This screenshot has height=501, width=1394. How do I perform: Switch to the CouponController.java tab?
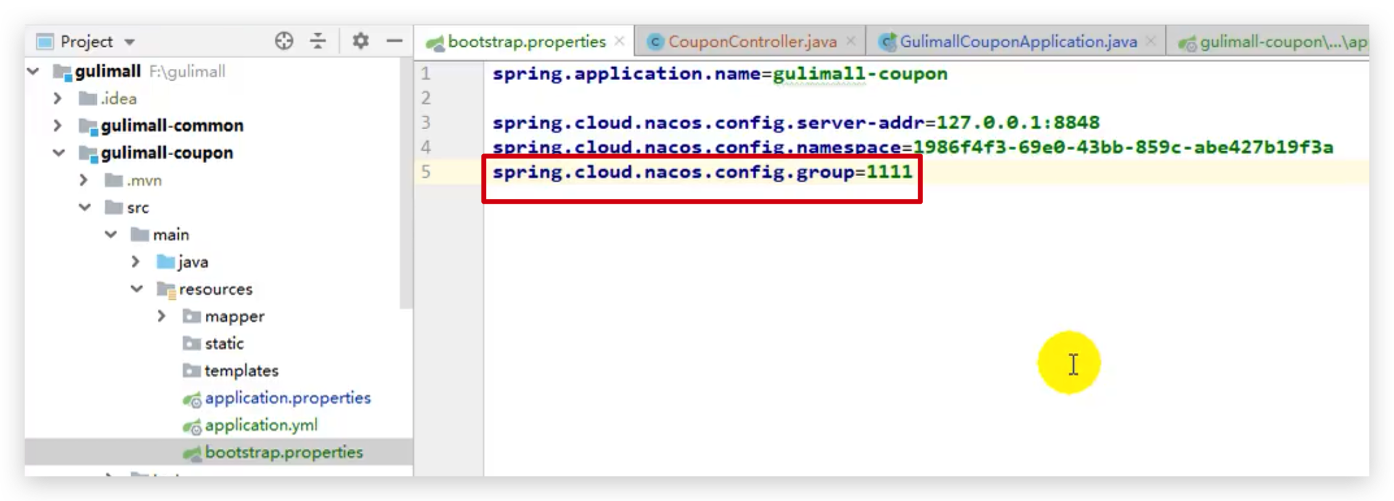[x=752, y=41]
